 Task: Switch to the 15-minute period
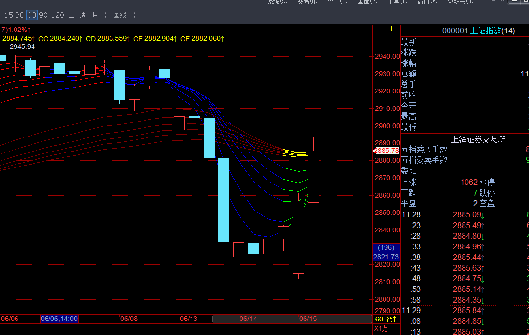coord(8,15)
